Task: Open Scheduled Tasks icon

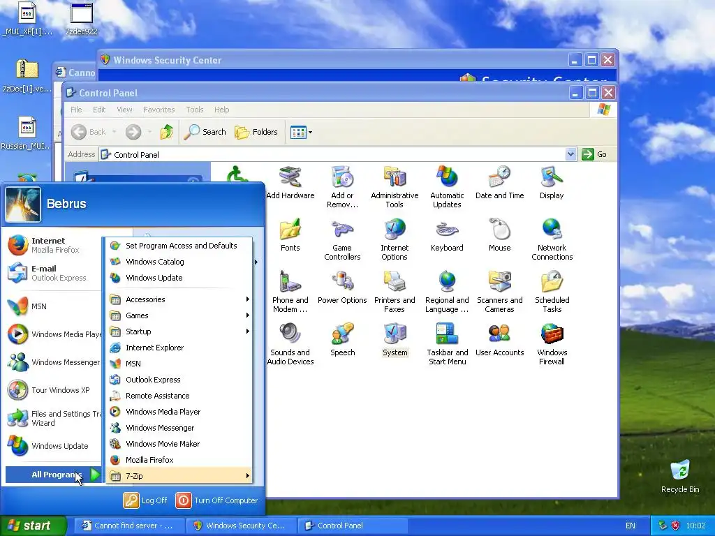Action: tap(552, 292)
